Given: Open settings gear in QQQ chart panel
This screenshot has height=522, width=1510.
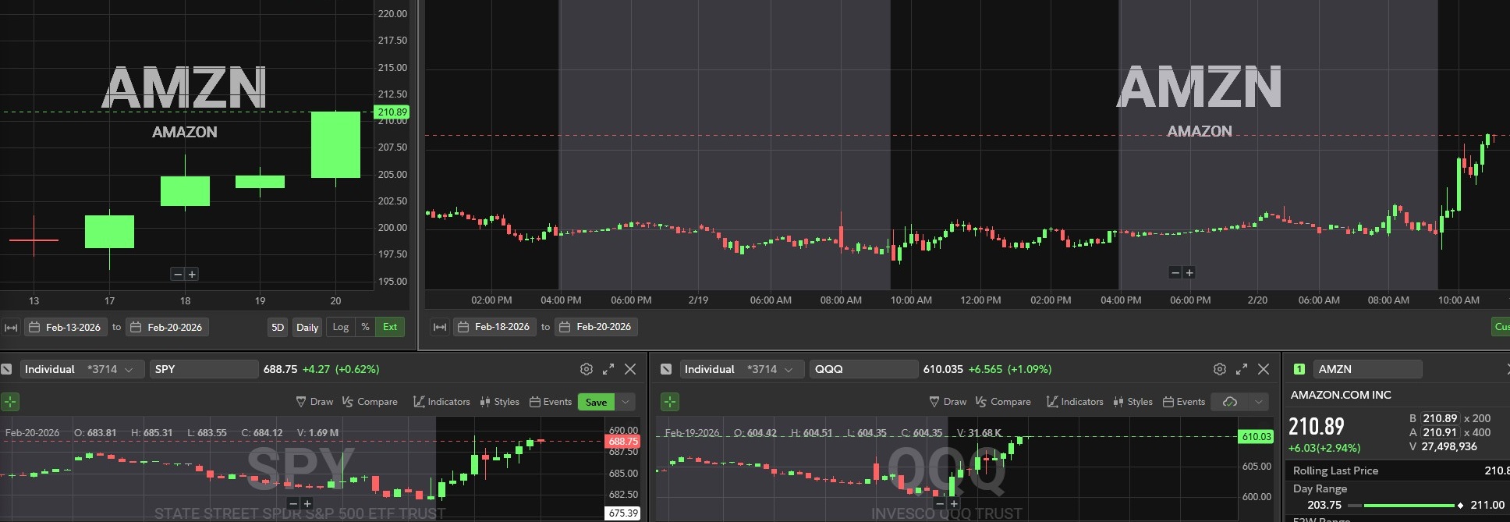Looking at the screenshot, I should coord(1220,369).
